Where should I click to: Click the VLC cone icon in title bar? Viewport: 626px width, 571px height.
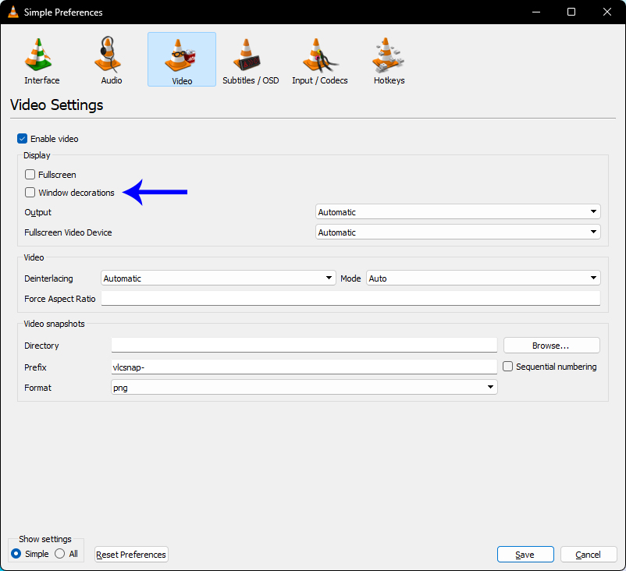[x=12, y=12]
